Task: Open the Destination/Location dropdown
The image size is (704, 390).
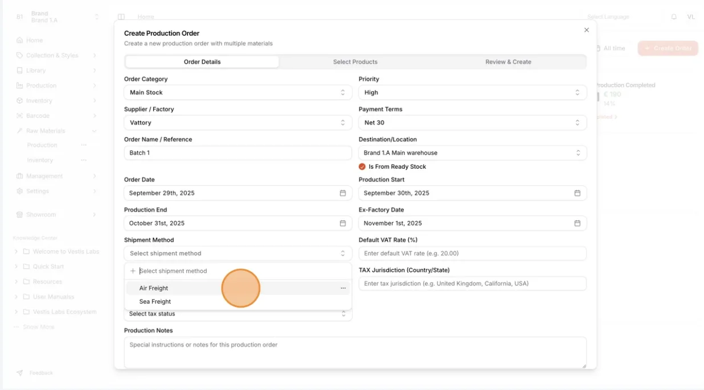Action: point(473,153)
